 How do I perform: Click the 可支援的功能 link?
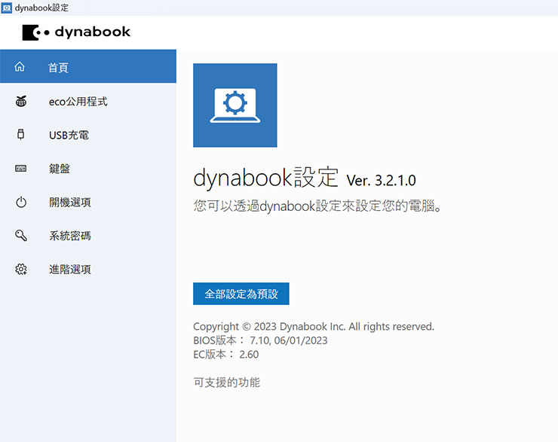point(226,383)
